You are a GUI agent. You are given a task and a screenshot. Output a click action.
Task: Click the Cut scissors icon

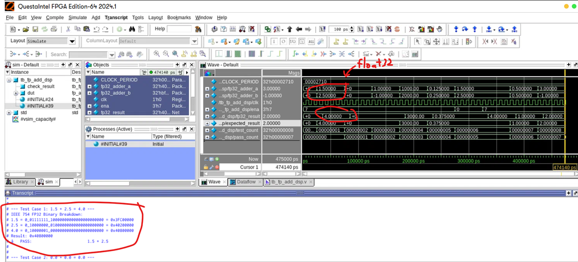pos(68,29)
